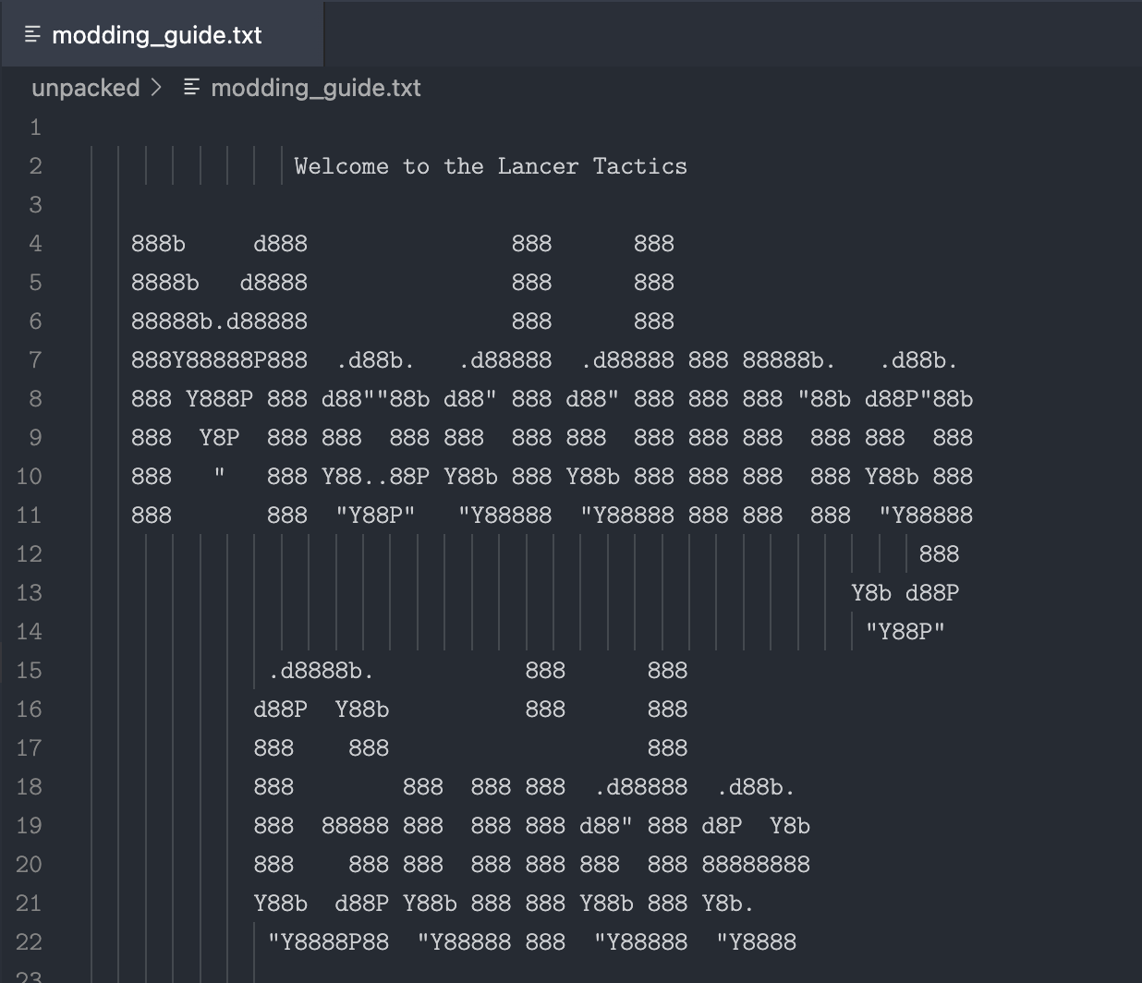Click '88888888' on line 20
The image size is (1142, 983).
click(755, 865)
